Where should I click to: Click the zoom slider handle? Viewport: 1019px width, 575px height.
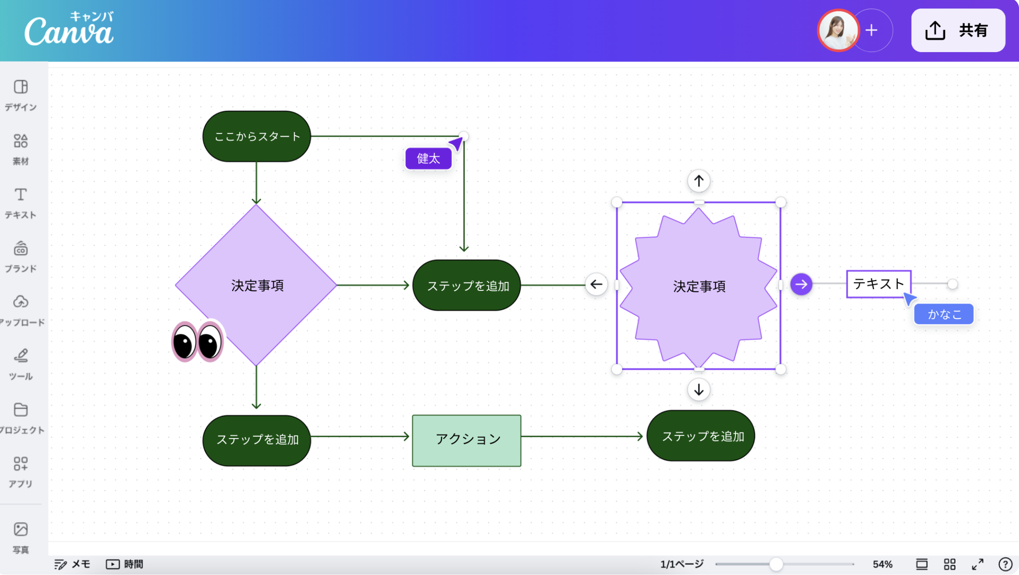point(776,564)
